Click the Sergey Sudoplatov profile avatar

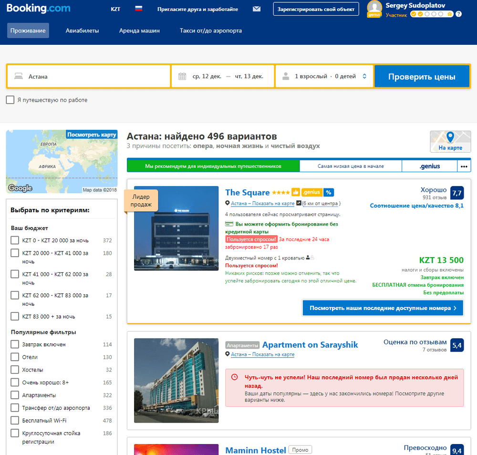click(x=374, y=9)
